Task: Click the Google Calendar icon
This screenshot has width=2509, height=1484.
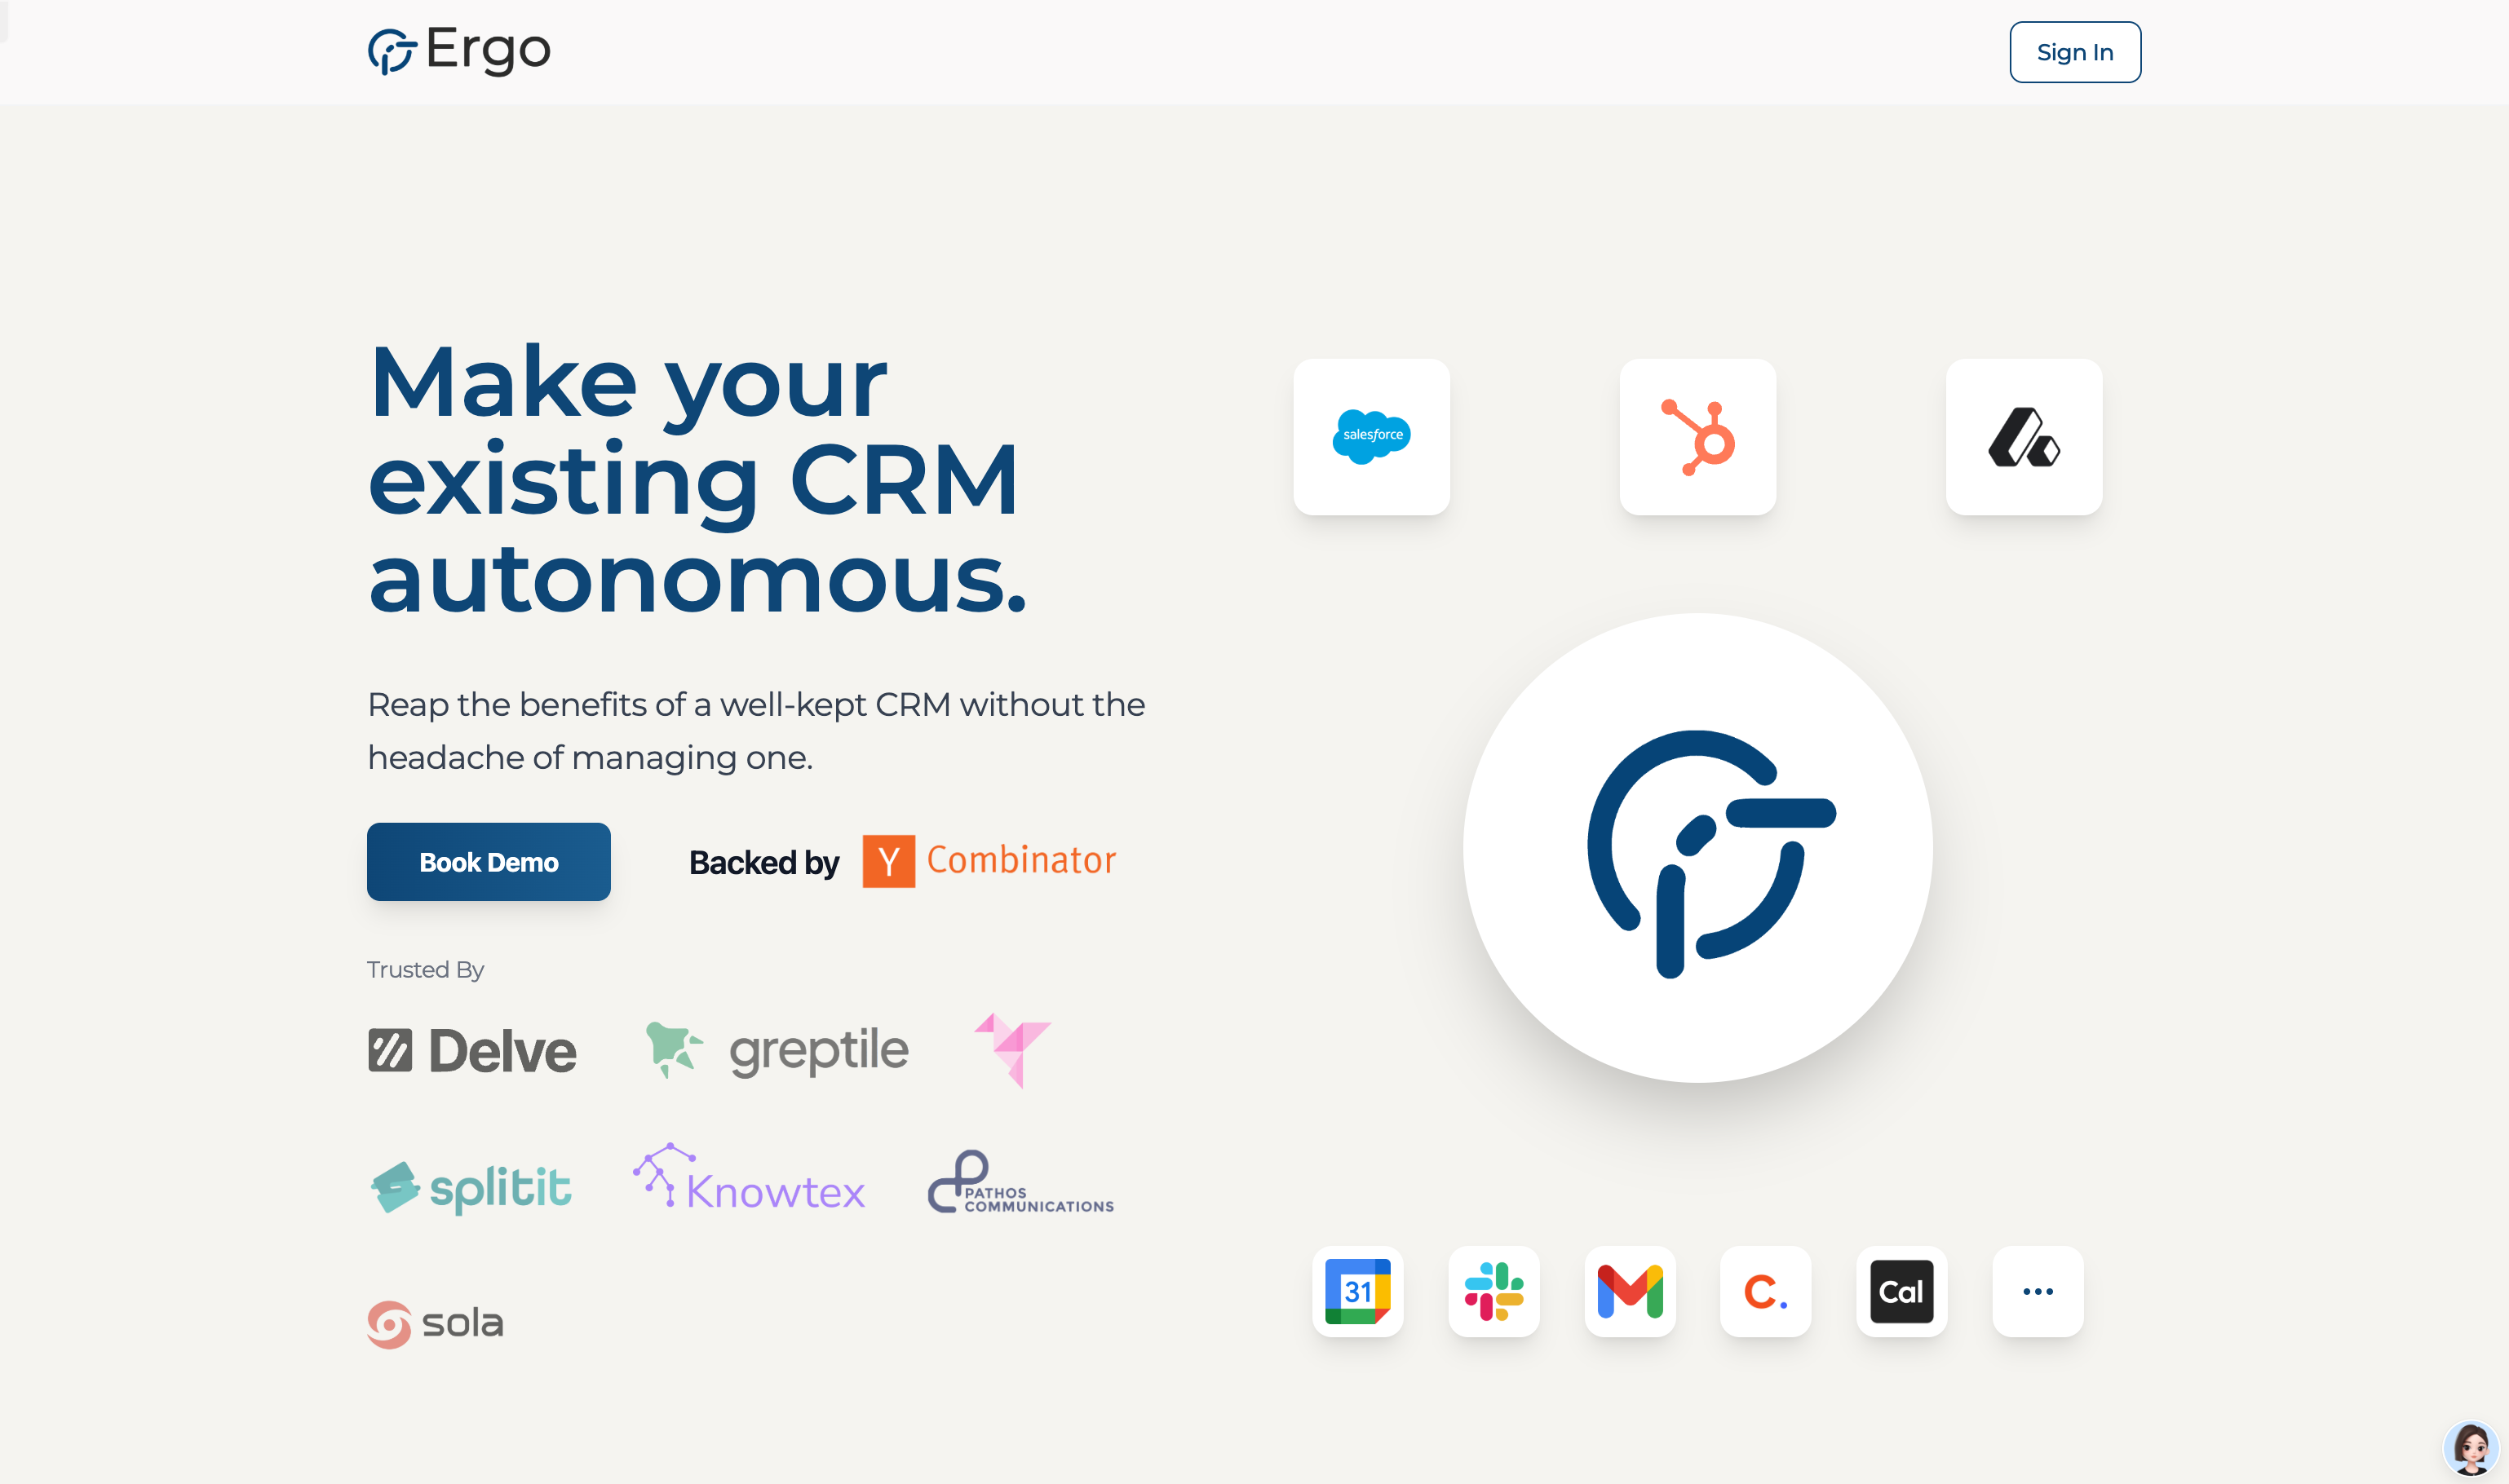Action: tap(1356, 1291)
